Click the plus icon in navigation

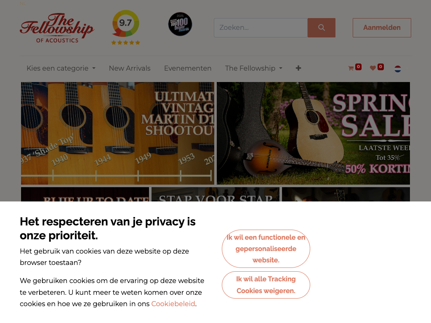298,68
